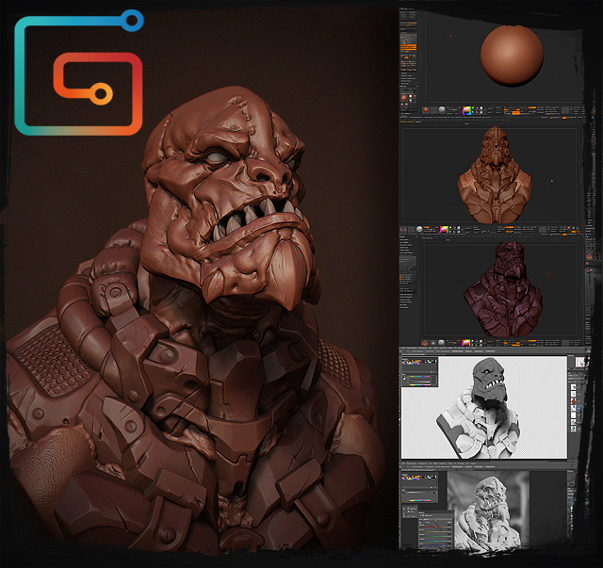This screenshot has width=603, height=568.
Task: Click the sphere icon beside the orange bust color picker
Action: [x=419, y=229]
